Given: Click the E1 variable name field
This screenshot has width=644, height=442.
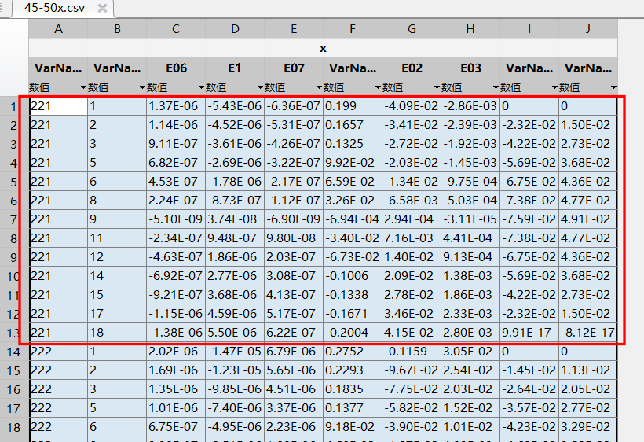Looking at the screenshot, I should pos(235,68).
